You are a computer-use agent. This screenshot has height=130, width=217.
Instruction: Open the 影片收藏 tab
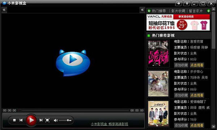click(178, 11)
